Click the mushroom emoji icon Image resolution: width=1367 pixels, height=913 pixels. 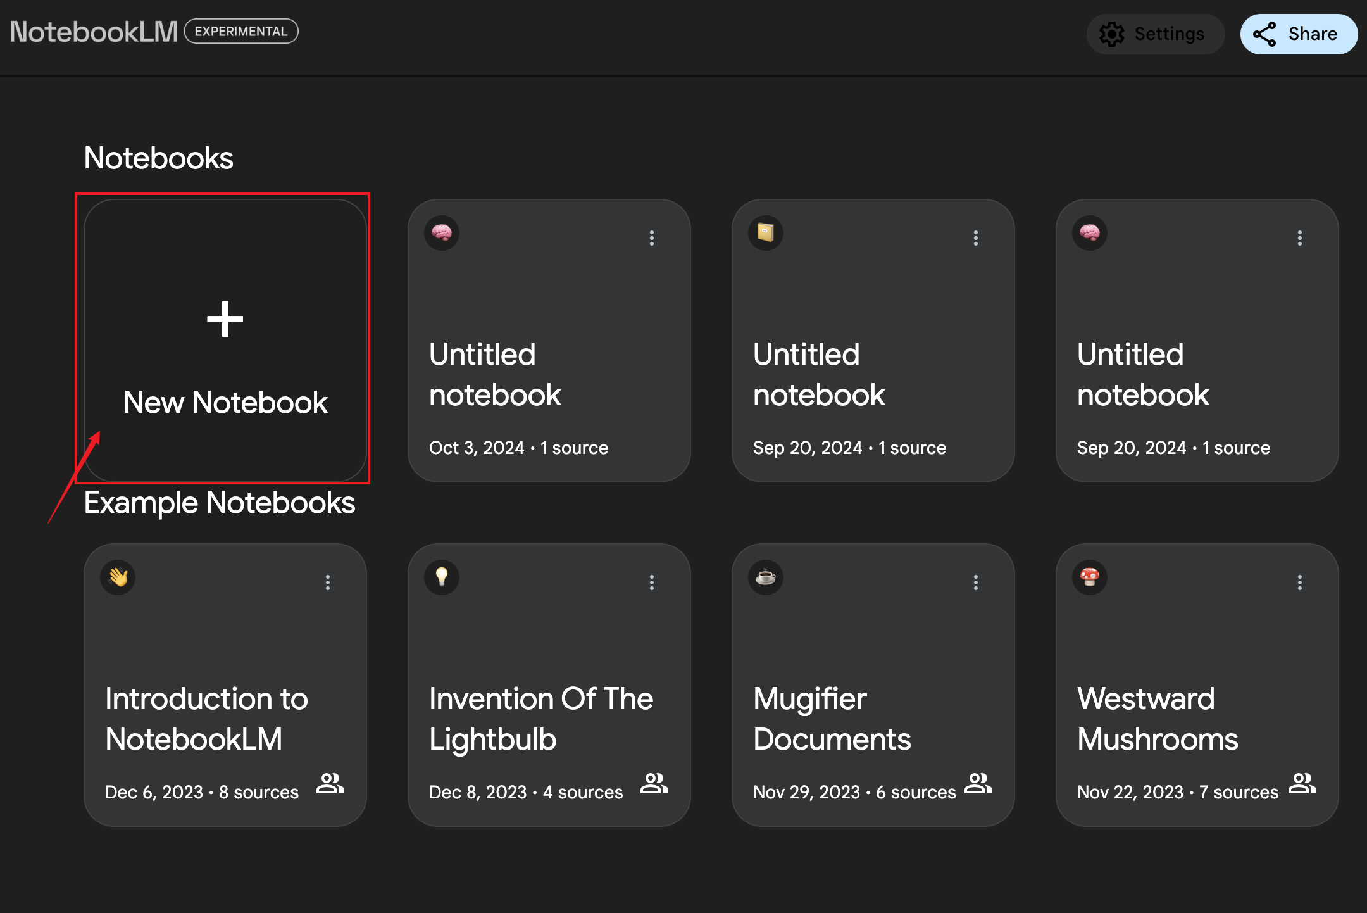pos(1090,577)
